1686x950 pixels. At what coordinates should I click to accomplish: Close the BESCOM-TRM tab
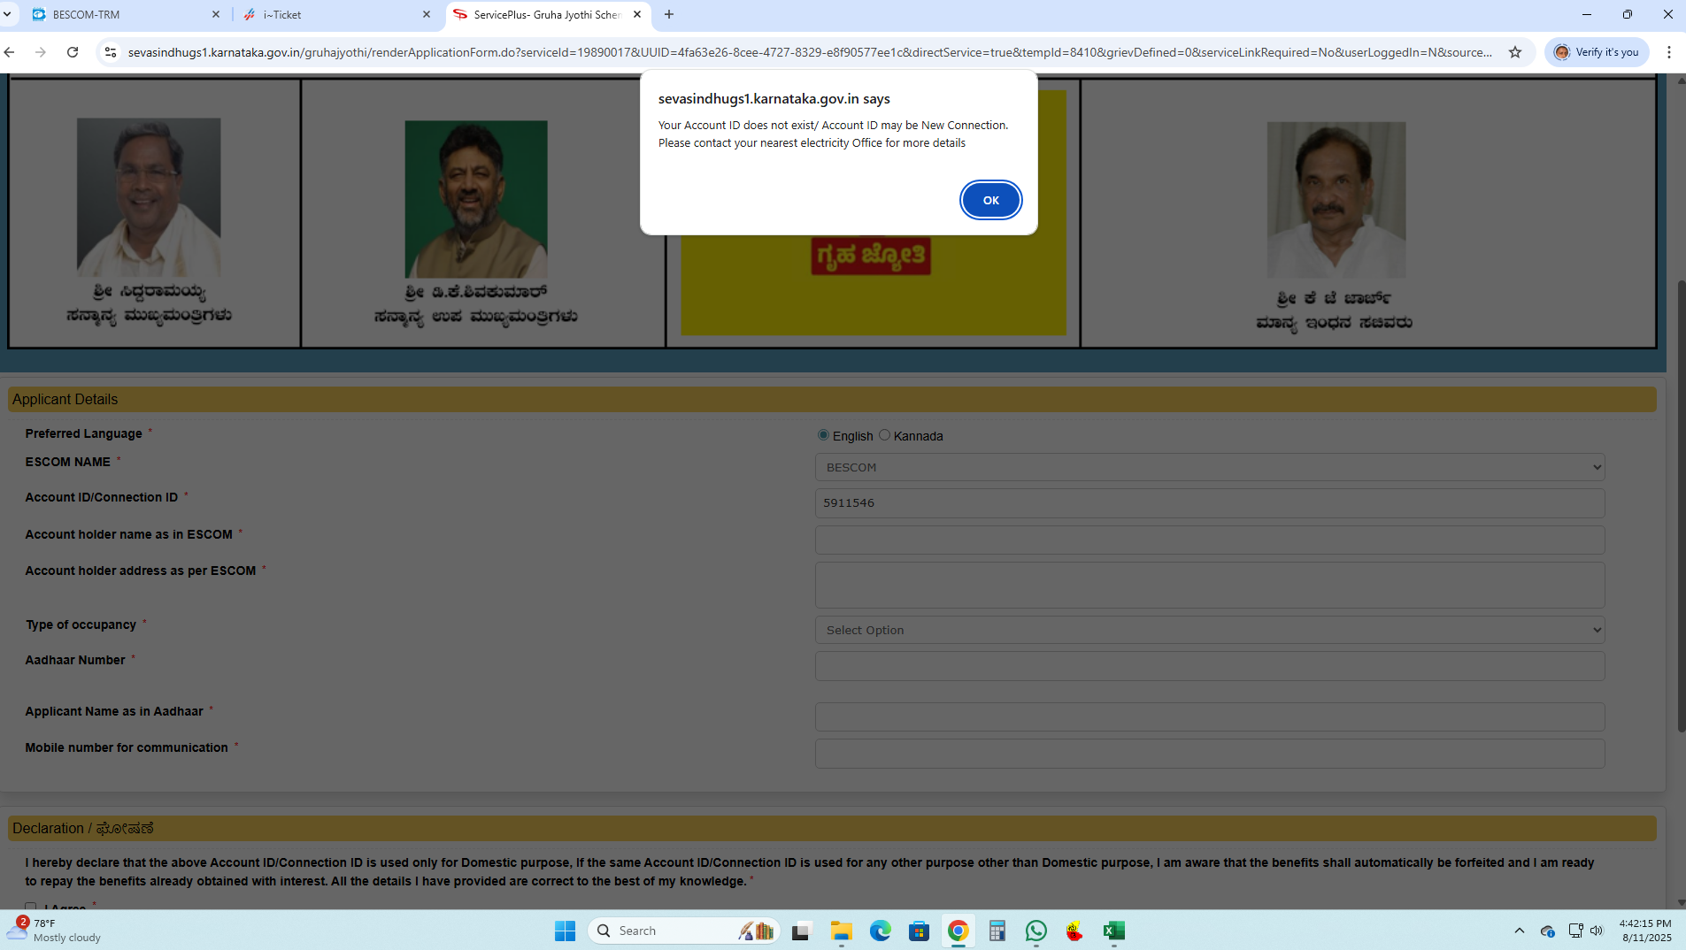[216, 14]
